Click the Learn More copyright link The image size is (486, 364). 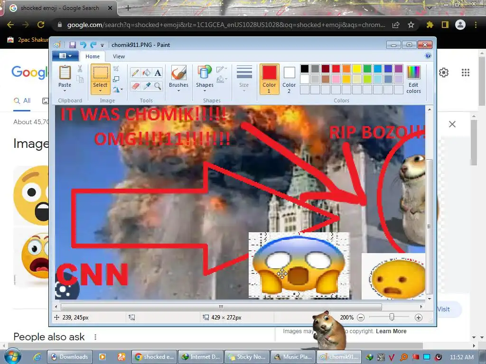(391, 331)
